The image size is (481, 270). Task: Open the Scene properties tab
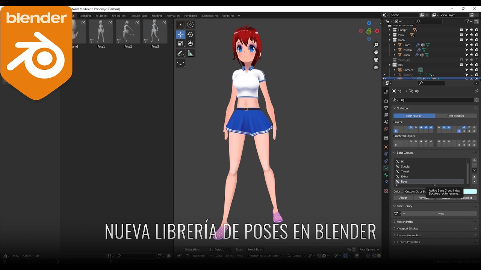tap(386, 122)
